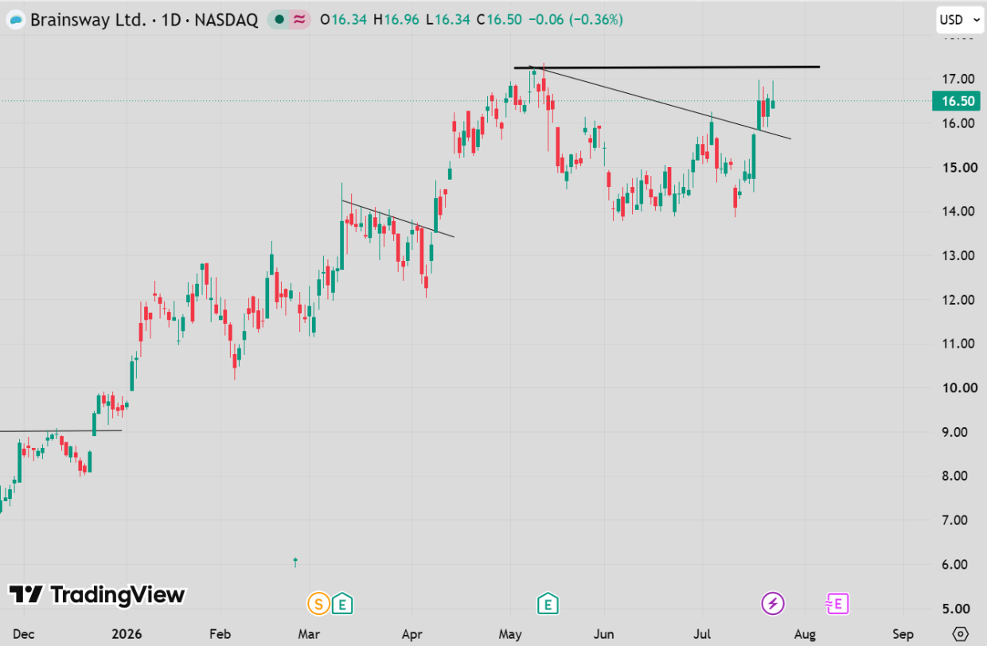
Task: Click the Mar time axis label
Action: [x=308, y=634]
